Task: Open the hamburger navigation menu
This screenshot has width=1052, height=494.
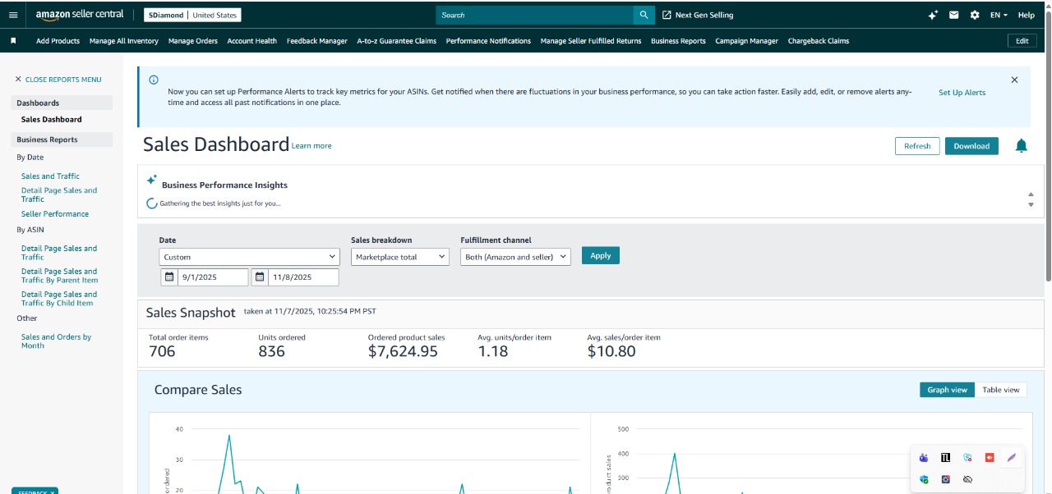Action: click(x=12, y=15)
